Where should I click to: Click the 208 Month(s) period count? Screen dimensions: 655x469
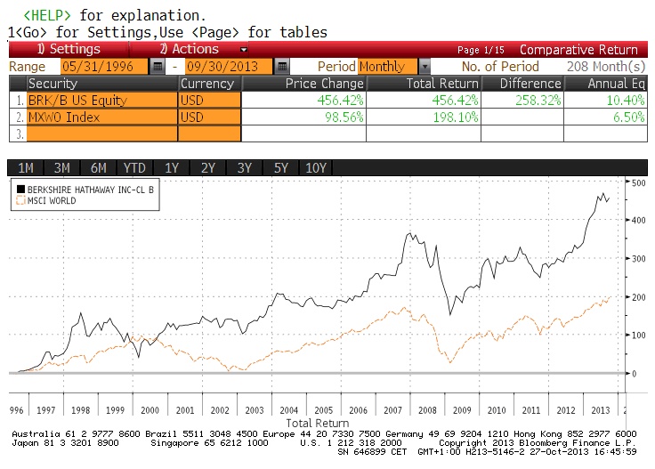[x=606, y=67]
